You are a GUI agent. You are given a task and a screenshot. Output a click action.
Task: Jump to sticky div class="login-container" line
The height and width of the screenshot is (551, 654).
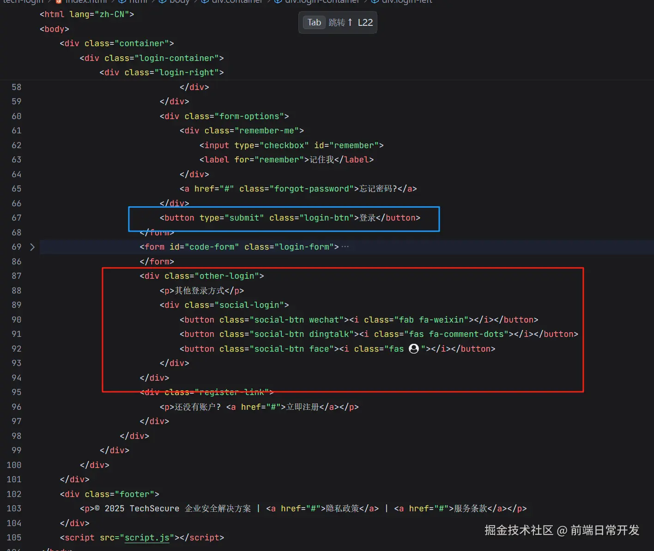(151, 58)
